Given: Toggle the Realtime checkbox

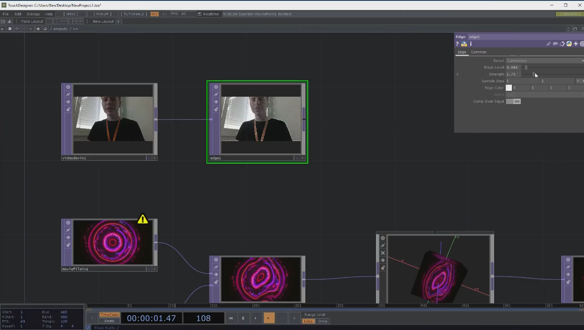Looking at the screenshot, I should (x=200, y=14).
